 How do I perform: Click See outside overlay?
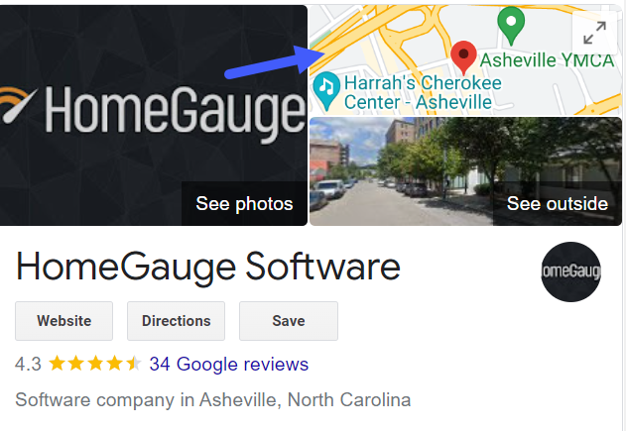coord(558,204)
